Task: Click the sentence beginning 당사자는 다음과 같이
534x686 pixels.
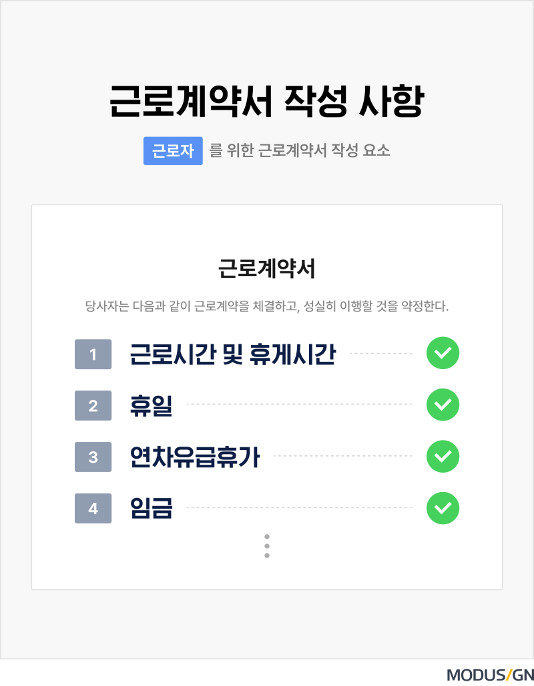Action: click(x=267, y=308)
